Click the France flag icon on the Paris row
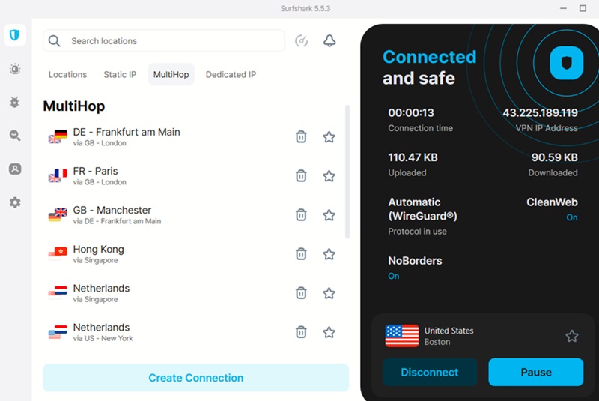 tap(61, 173)
